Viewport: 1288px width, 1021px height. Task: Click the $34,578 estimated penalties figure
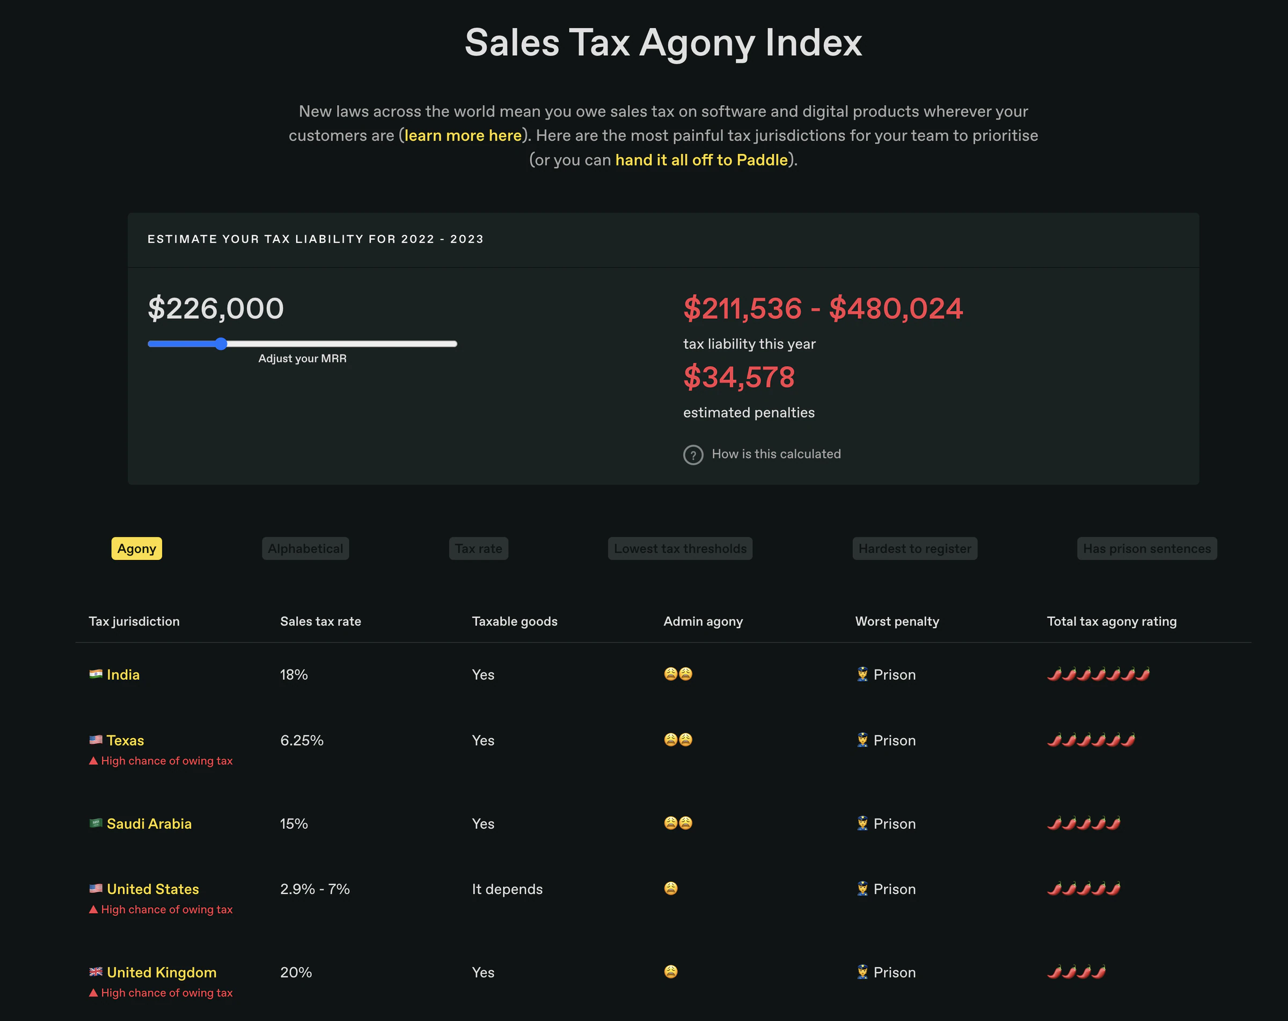pyautogui.click(x=739, y=377)
